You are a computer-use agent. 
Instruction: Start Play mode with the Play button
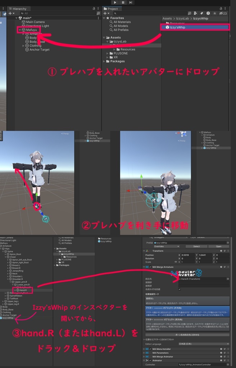click(115, 3)
